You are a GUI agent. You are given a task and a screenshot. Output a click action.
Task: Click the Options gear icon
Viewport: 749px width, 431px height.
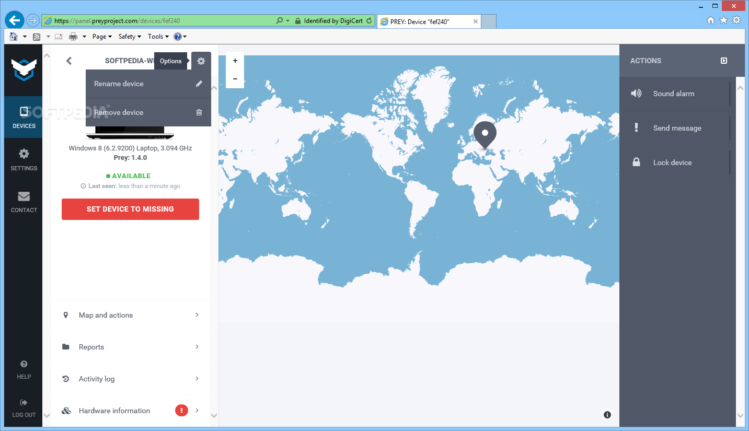coord(201,61)
